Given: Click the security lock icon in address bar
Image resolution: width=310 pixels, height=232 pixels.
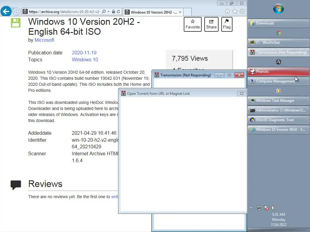Looking at the screenshot, I should pos(114,12).
